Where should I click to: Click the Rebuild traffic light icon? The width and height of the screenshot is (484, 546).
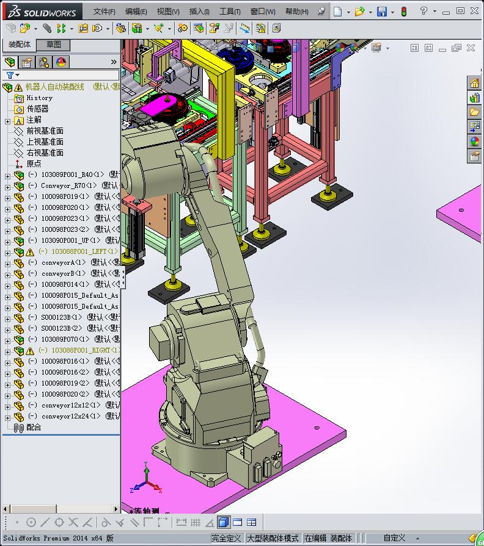(404, 12)
